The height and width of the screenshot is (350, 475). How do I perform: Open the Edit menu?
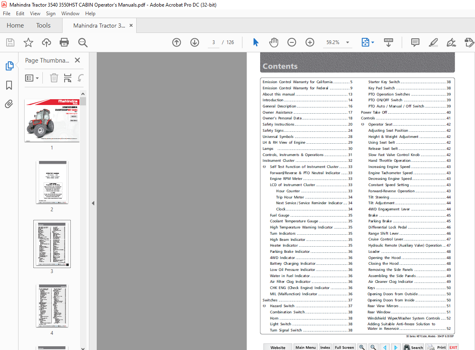point(20,14)
